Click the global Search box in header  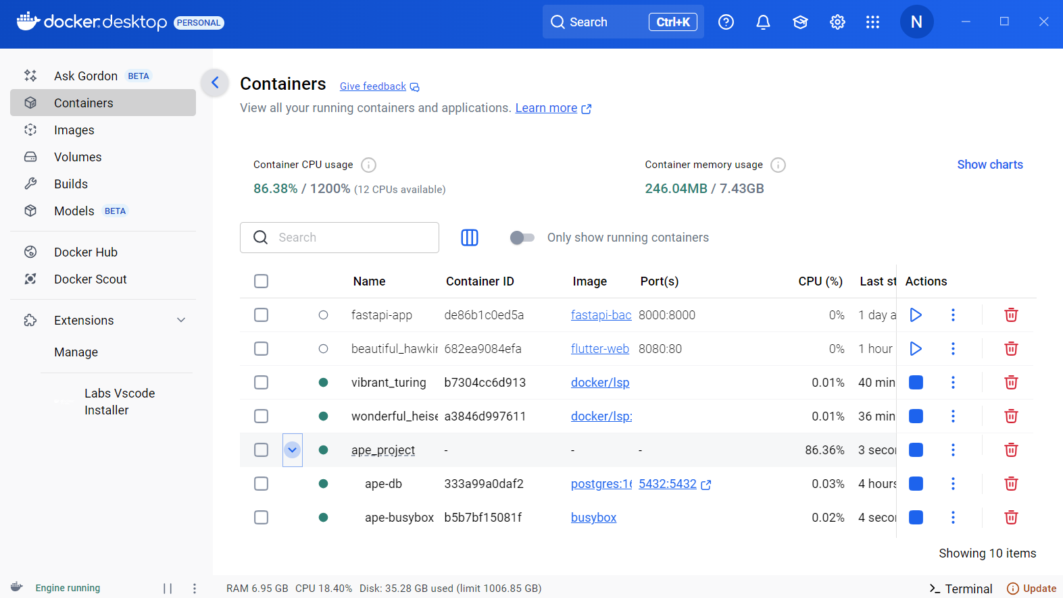click(x=623, y=22)
